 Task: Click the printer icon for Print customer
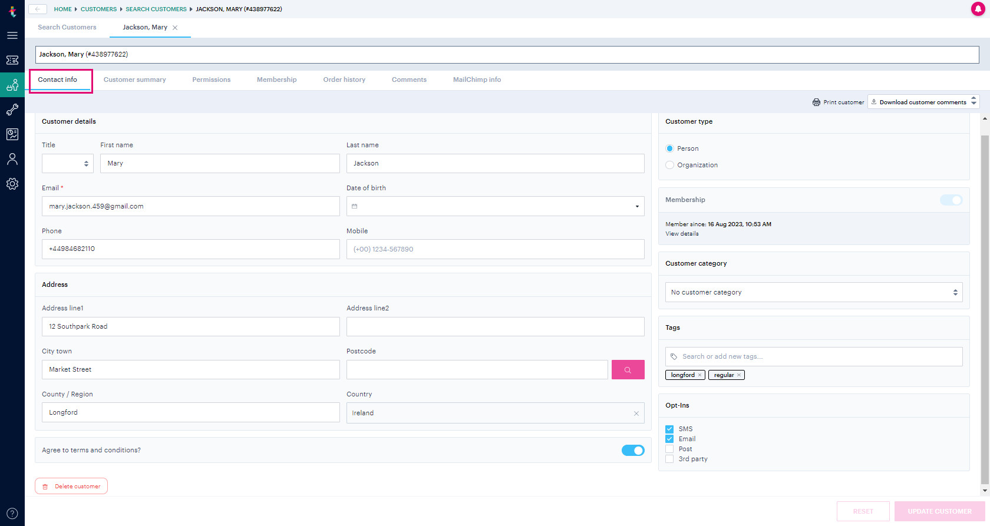coord(816,102)
